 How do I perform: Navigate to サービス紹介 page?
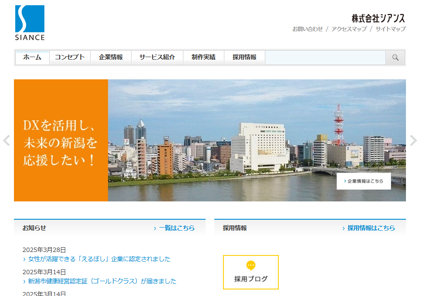click(157, 58)
